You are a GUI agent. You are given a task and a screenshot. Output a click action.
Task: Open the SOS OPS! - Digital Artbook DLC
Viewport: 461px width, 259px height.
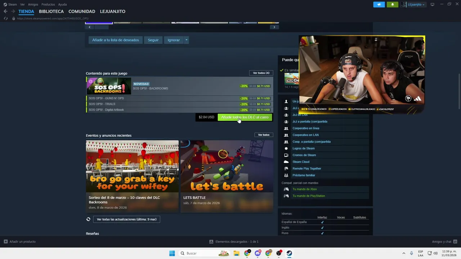[x=179, y=110]
